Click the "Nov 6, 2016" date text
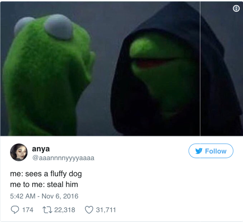Screen dimensions: 243x222 (60, 196)
